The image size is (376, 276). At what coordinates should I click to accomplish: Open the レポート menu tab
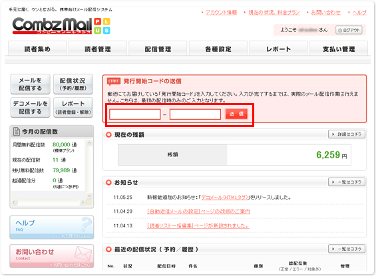coord(278,49)
